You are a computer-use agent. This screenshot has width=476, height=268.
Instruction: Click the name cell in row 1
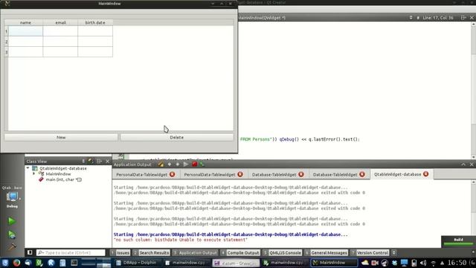[x=25, y=31]
